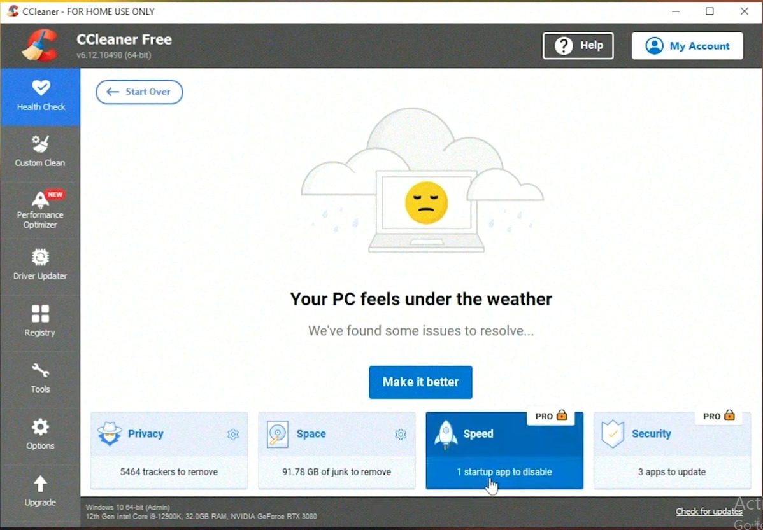This screenshot has width=763, height=530.
Task: Click the CCleaner logo in header
Action: [40, 46]
